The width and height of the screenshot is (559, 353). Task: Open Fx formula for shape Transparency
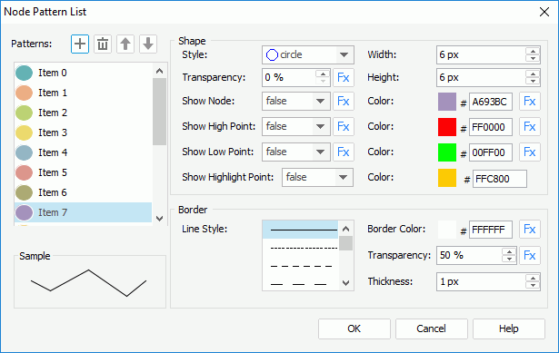click(344, 77)
